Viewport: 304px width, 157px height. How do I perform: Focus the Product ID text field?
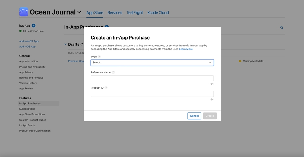coord(152,94)
